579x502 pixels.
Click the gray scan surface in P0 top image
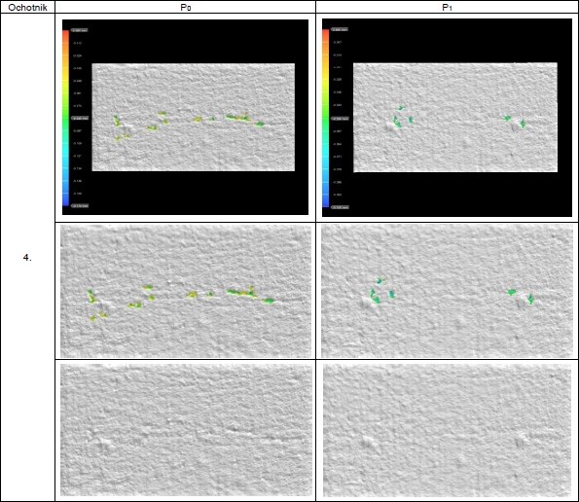click(193, 117)
